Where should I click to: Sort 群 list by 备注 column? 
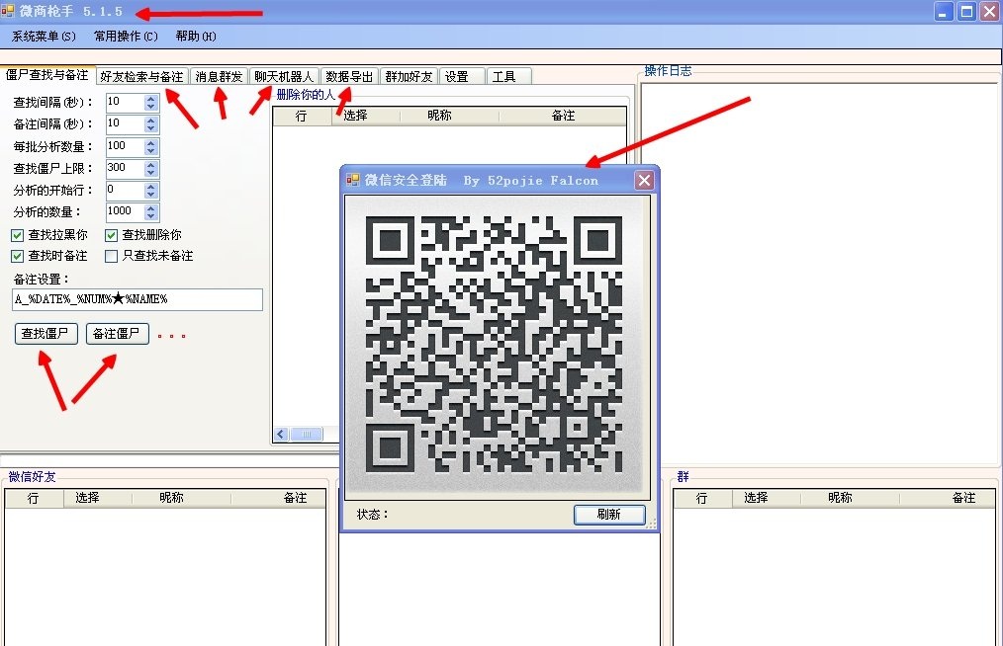coord(948,498)
